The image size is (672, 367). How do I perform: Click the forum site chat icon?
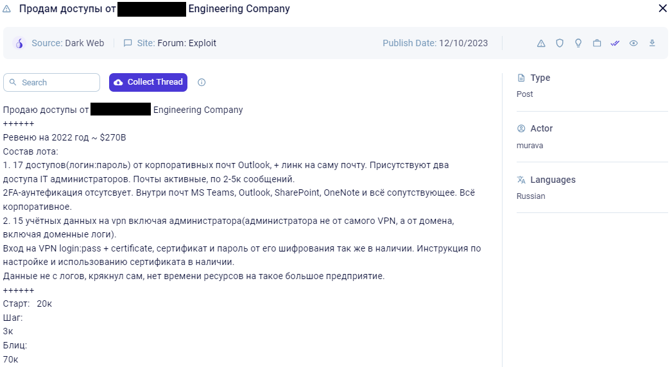128,43
